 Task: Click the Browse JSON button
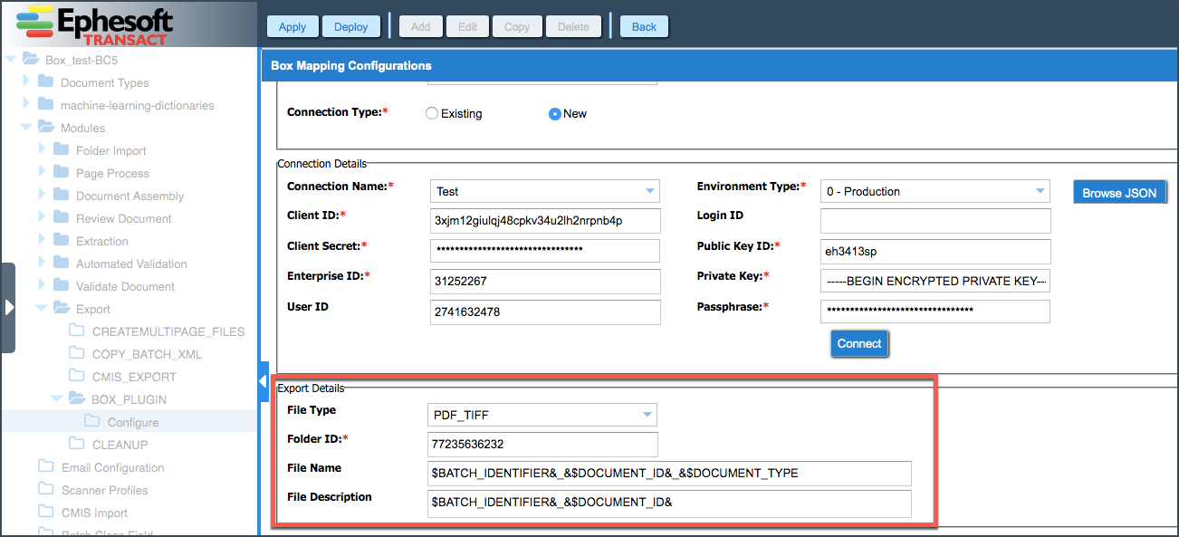tap(1119, 193)
